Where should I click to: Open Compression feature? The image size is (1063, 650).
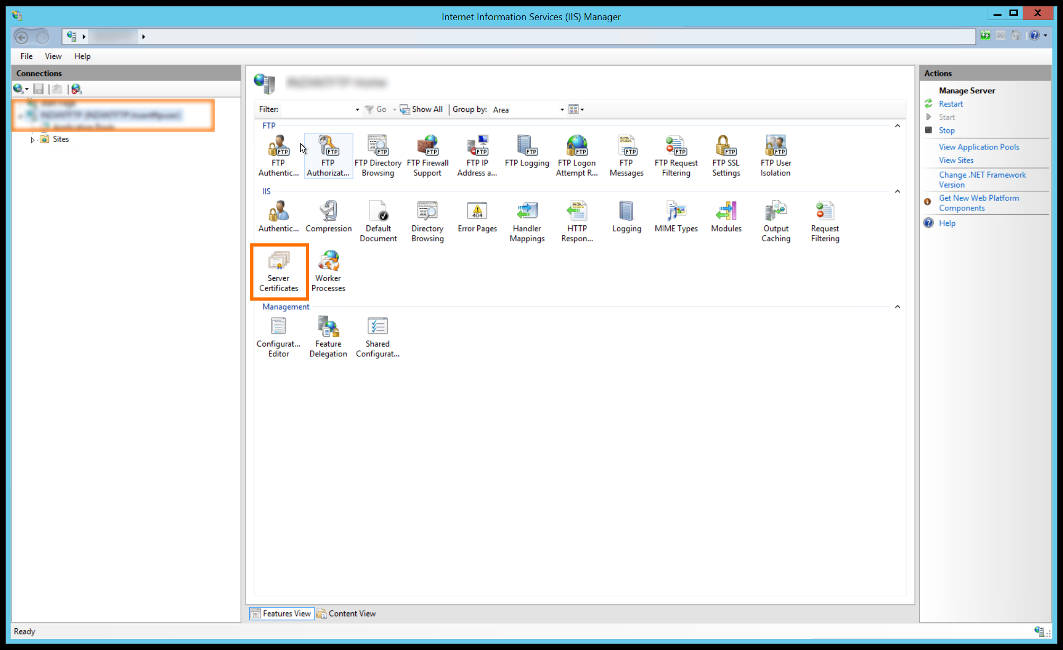[x=328, y=217]
